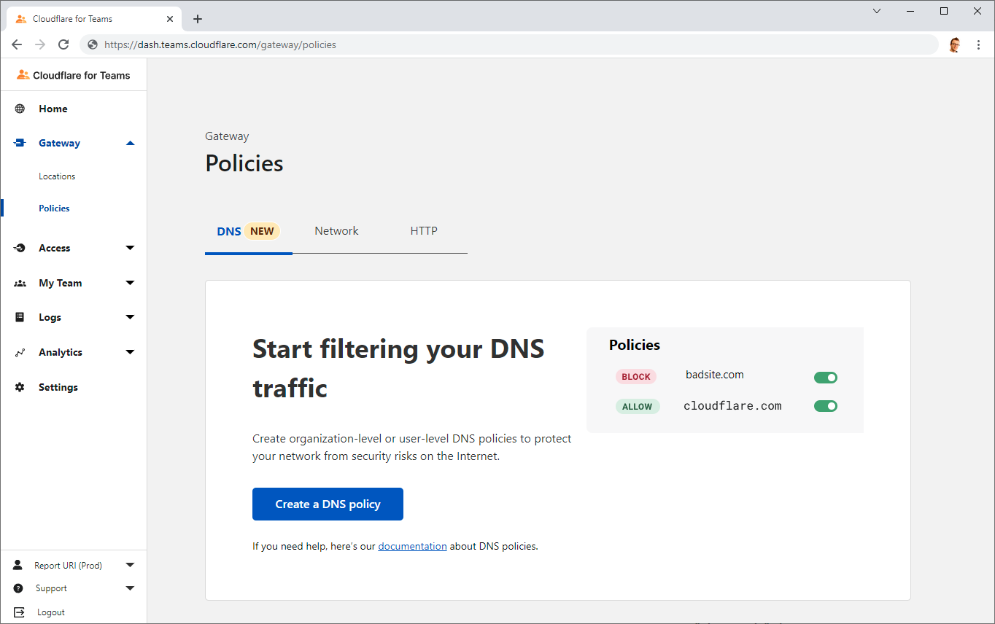Open Locations under Gateway
The width and height of the screenshot is (995, 624).
coord(57,176)
